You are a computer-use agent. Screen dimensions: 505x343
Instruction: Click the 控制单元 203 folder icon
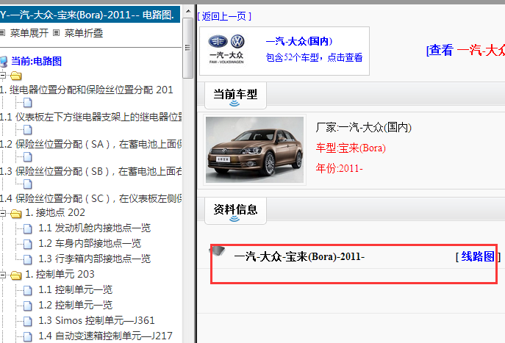[15, 275]
